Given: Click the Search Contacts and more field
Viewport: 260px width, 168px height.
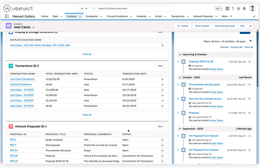Looking at the screenshot, I should click(133, 9).
